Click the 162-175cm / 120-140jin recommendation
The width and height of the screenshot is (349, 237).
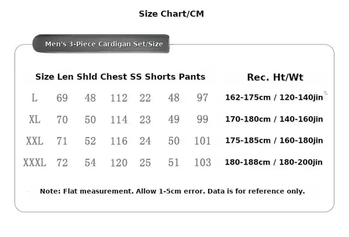click(274, 97)
